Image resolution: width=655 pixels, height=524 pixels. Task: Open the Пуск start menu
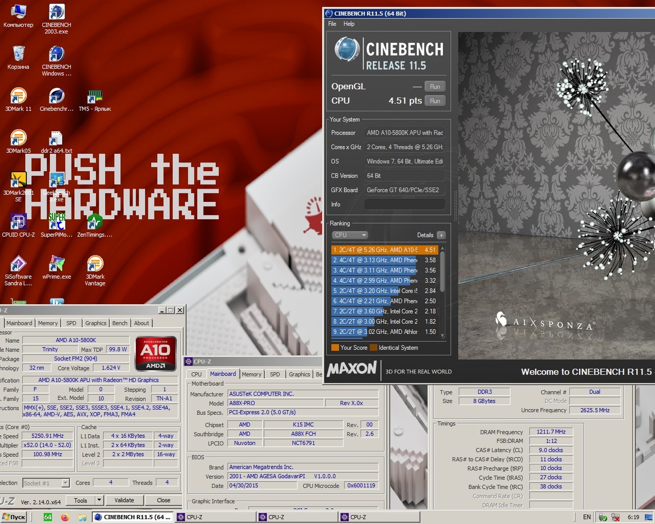14,517
